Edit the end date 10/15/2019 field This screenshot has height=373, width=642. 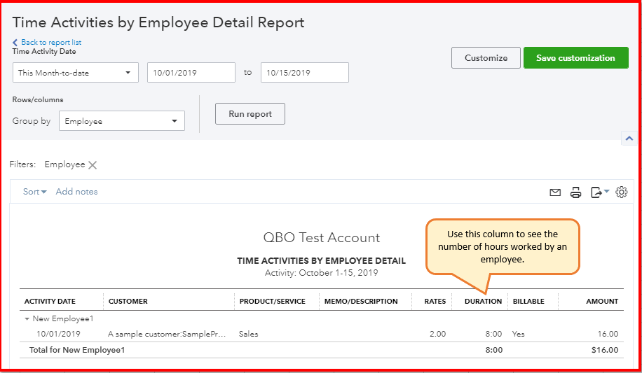pyautogui.click(x=305, y=72)
